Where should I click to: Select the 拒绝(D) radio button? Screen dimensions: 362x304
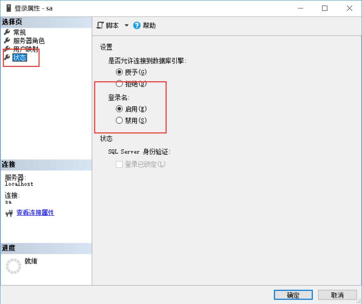(119, 83)
